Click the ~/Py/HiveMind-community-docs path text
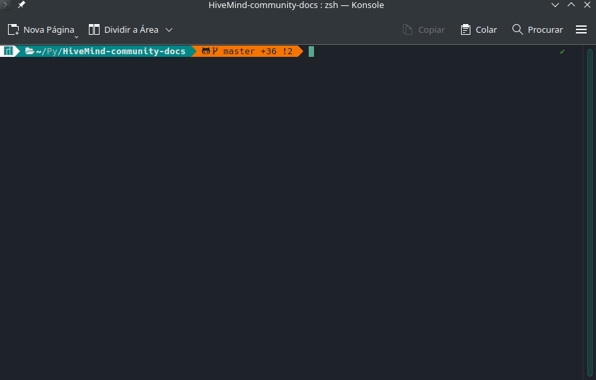 [111, 51]
